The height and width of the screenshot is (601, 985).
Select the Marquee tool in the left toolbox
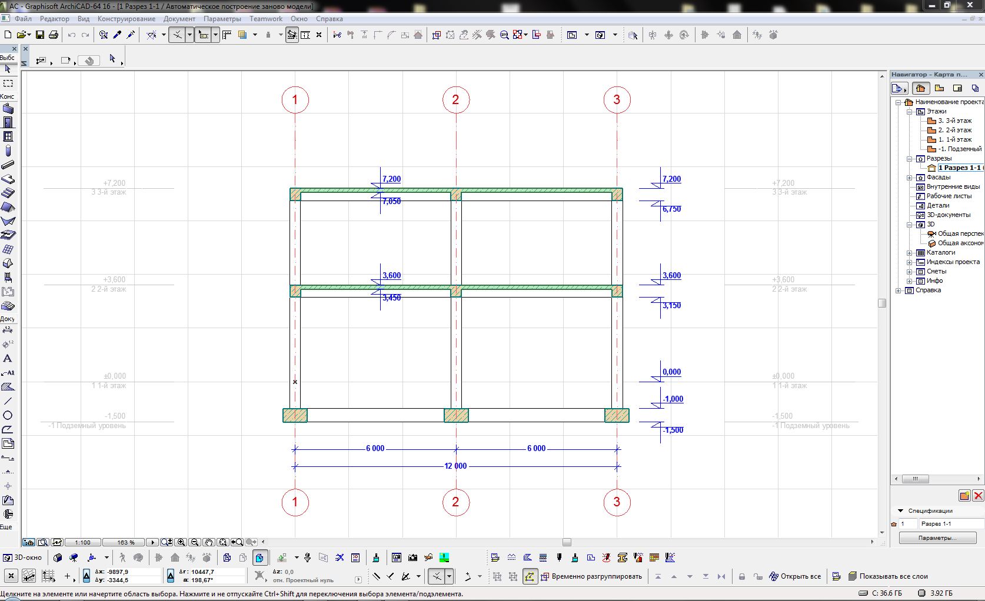point(8,84)
